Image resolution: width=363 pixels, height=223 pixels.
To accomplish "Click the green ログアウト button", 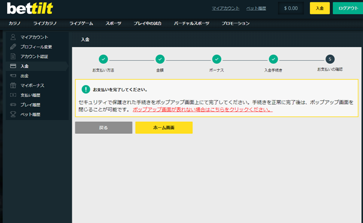I will (x=348, y=8).
